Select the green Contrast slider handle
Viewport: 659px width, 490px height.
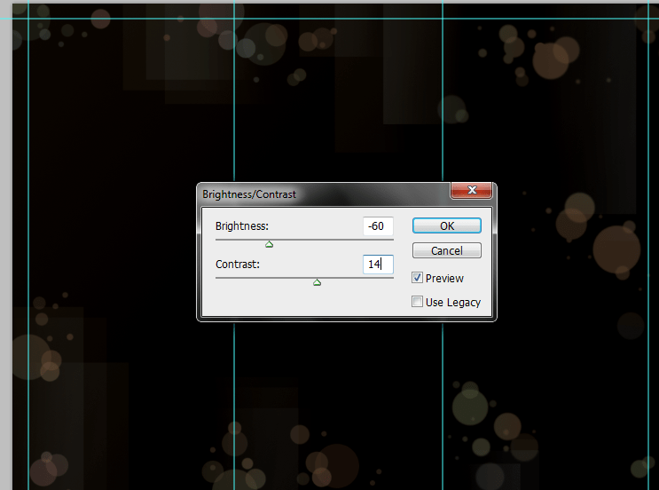pos(317,282)
